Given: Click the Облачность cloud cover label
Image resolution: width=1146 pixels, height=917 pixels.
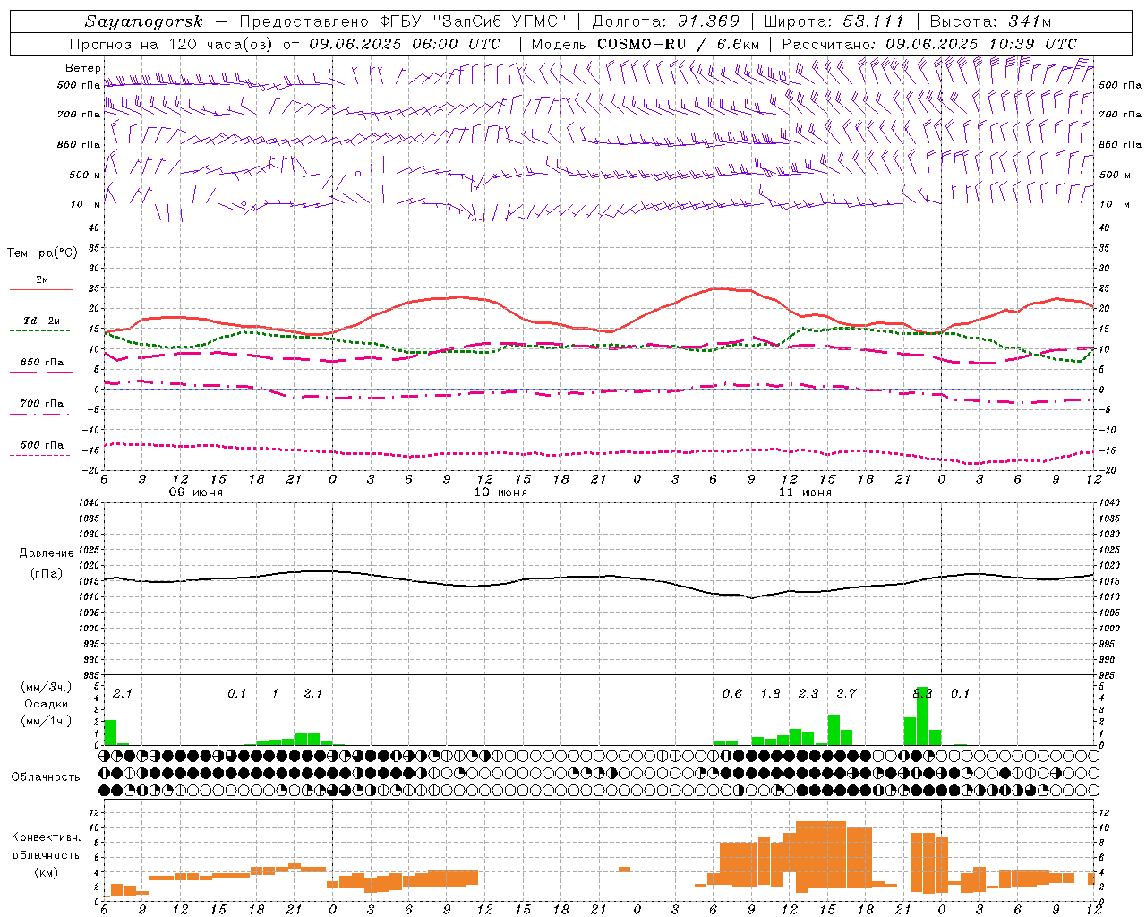Looking at the screenshot, I should point(46,777).
